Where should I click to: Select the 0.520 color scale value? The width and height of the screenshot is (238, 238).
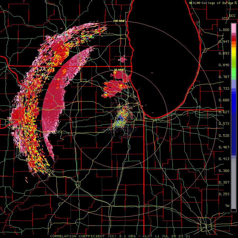coord(224,136)
